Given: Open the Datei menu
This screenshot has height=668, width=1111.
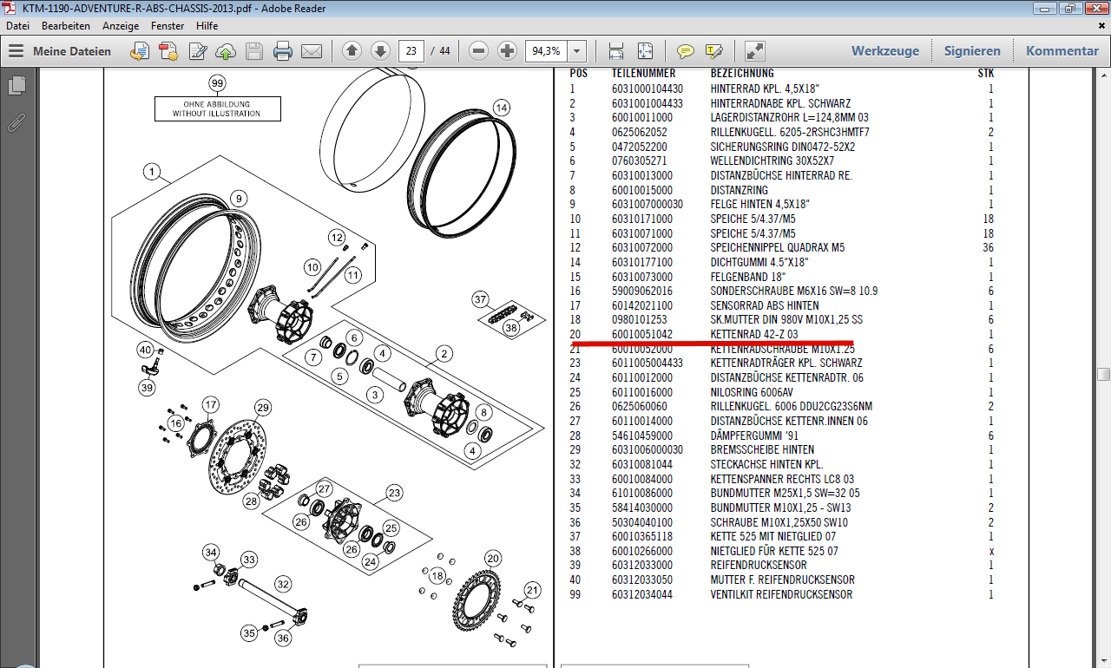Looking at the screenshot, I should (x=17, y=26).
